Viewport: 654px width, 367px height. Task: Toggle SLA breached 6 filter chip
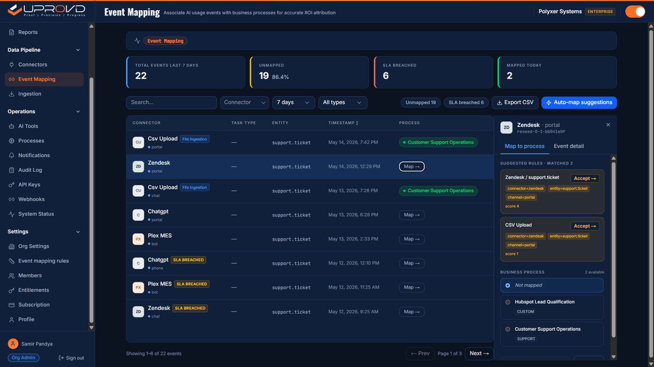(466, 103)
